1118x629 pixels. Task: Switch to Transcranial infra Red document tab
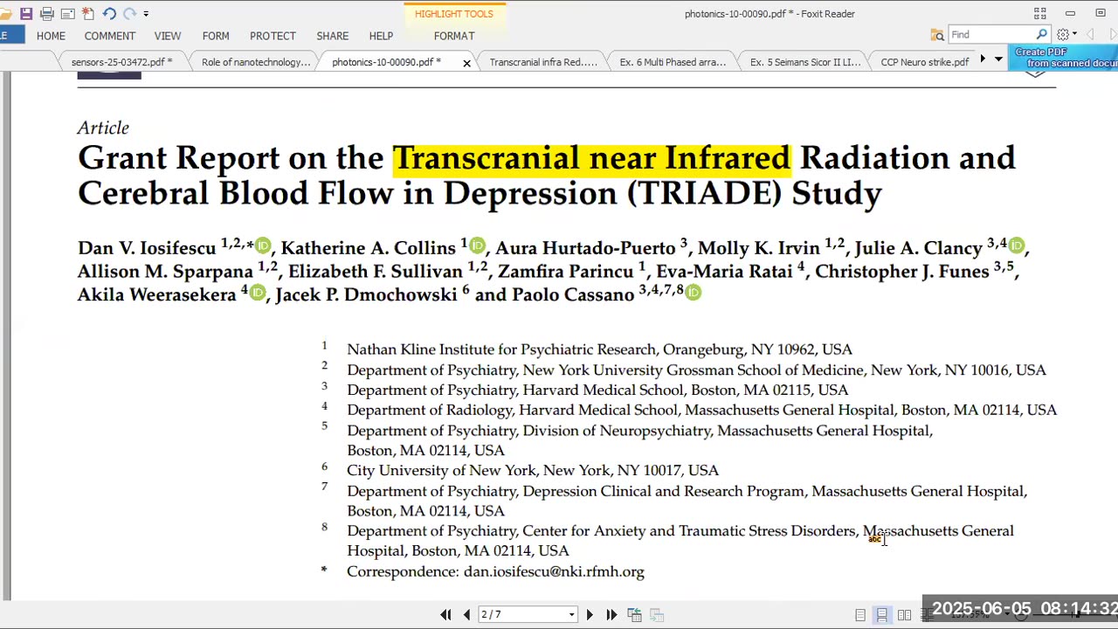(543, 62)
